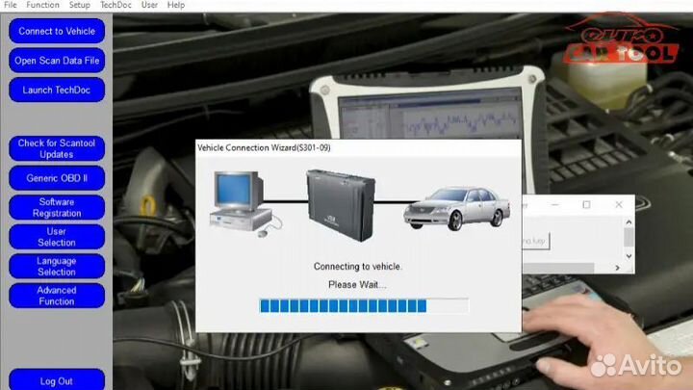
Task: Close the background window
Action: coord(619,205)
